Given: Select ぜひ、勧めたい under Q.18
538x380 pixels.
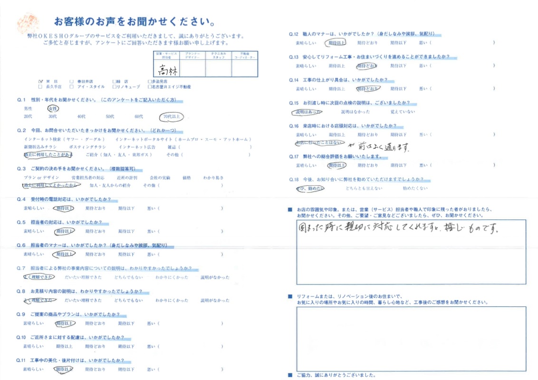Looking at the screenshot, I should click(309, 189).
